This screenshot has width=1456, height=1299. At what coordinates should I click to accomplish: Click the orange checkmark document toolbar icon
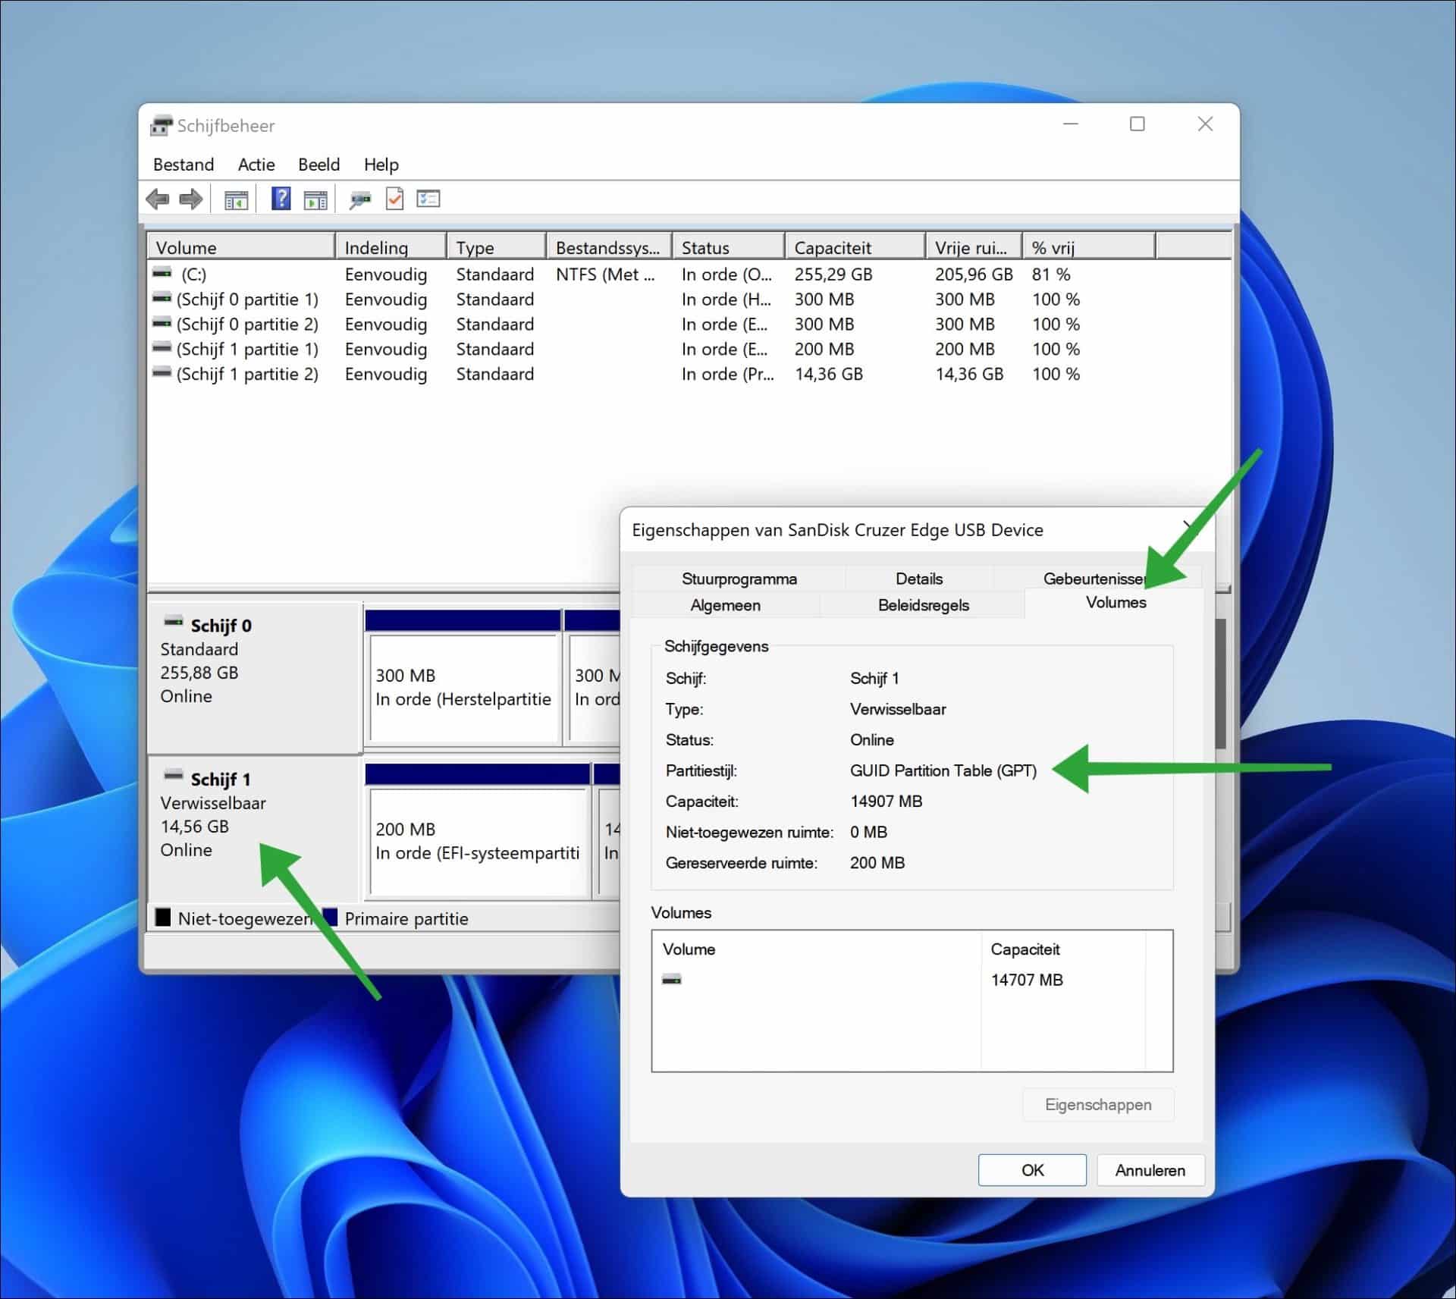point(394,199)
